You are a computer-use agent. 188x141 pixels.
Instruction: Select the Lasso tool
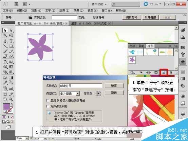point(11,35)
